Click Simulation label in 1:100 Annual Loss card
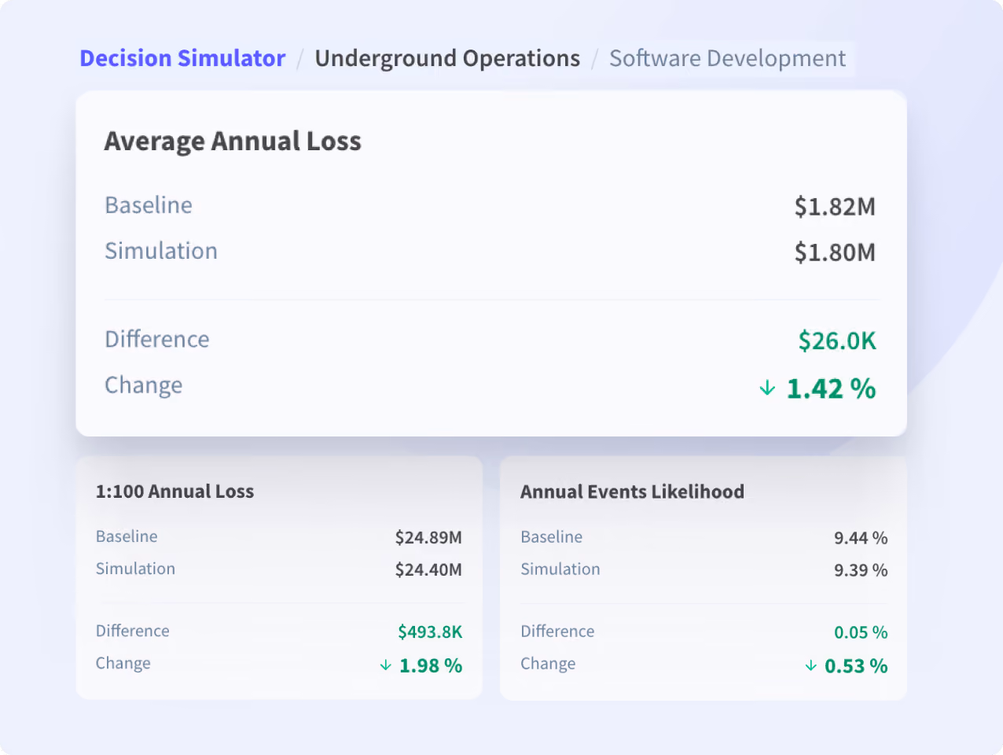 [x=135, y=569]
